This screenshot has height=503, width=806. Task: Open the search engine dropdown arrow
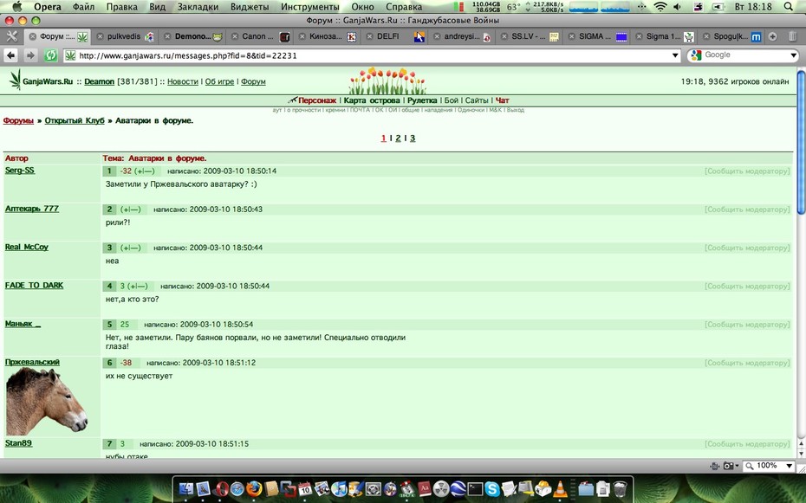(x=793, y=55)
